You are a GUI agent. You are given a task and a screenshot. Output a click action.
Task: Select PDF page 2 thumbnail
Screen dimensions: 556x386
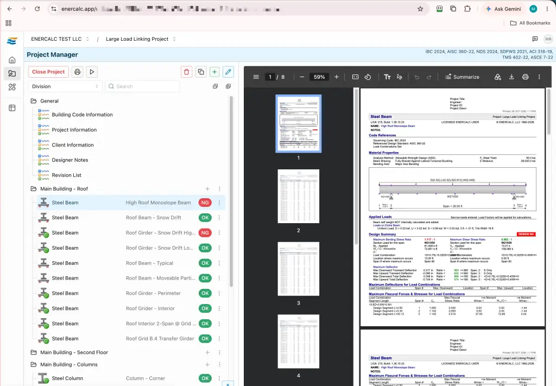(298, 196)
